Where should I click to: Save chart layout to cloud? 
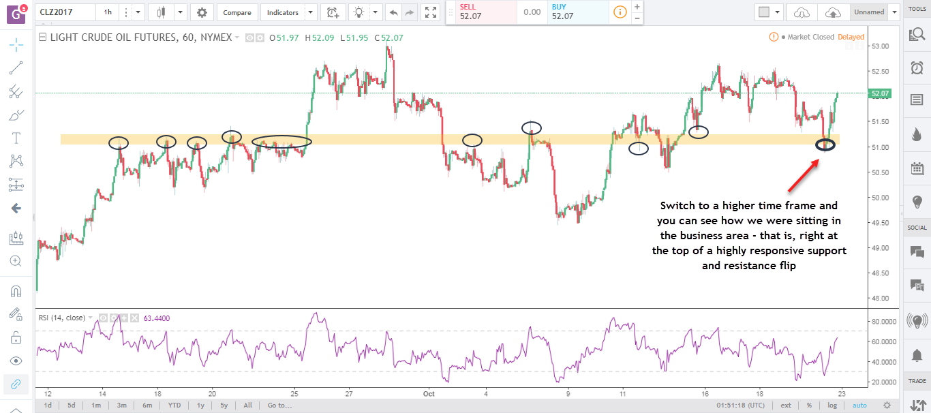click(833, 12)
